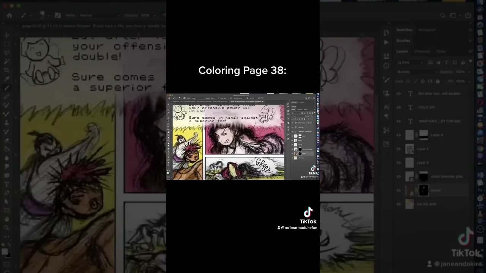
Task: Filter for adjustment layers in the enlarged Layers panel
Action: 439,62
